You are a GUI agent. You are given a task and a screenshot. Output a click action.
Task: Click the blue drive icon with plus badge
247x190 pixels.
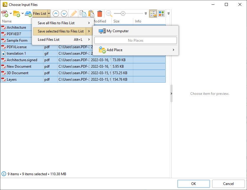pos(28,14)
